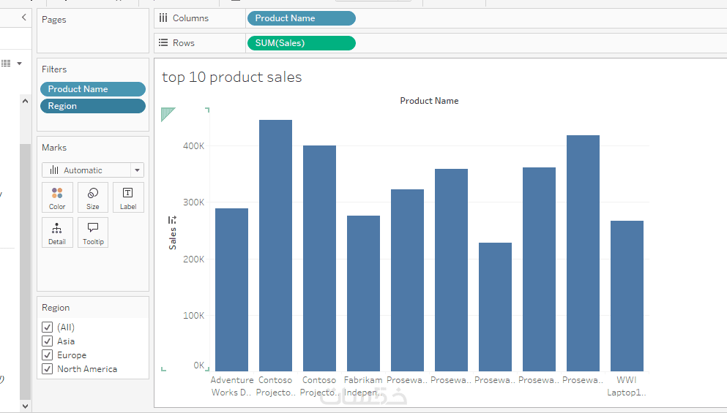Select the Product Name pill in Columns

coord(301,18)
